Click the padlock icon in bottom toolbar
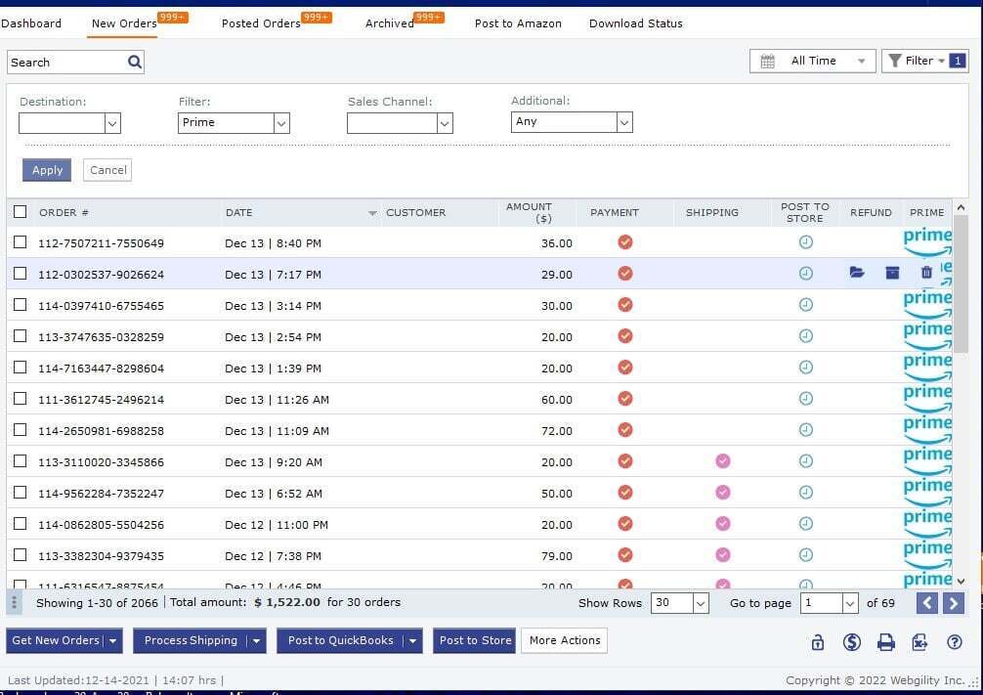983x695 pixels. point(818,642)
